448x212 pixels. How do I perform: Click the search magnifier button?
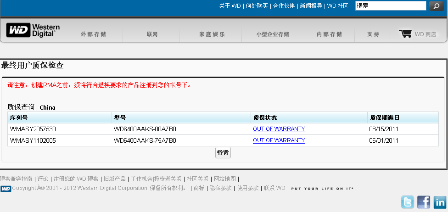coord(436,6)
